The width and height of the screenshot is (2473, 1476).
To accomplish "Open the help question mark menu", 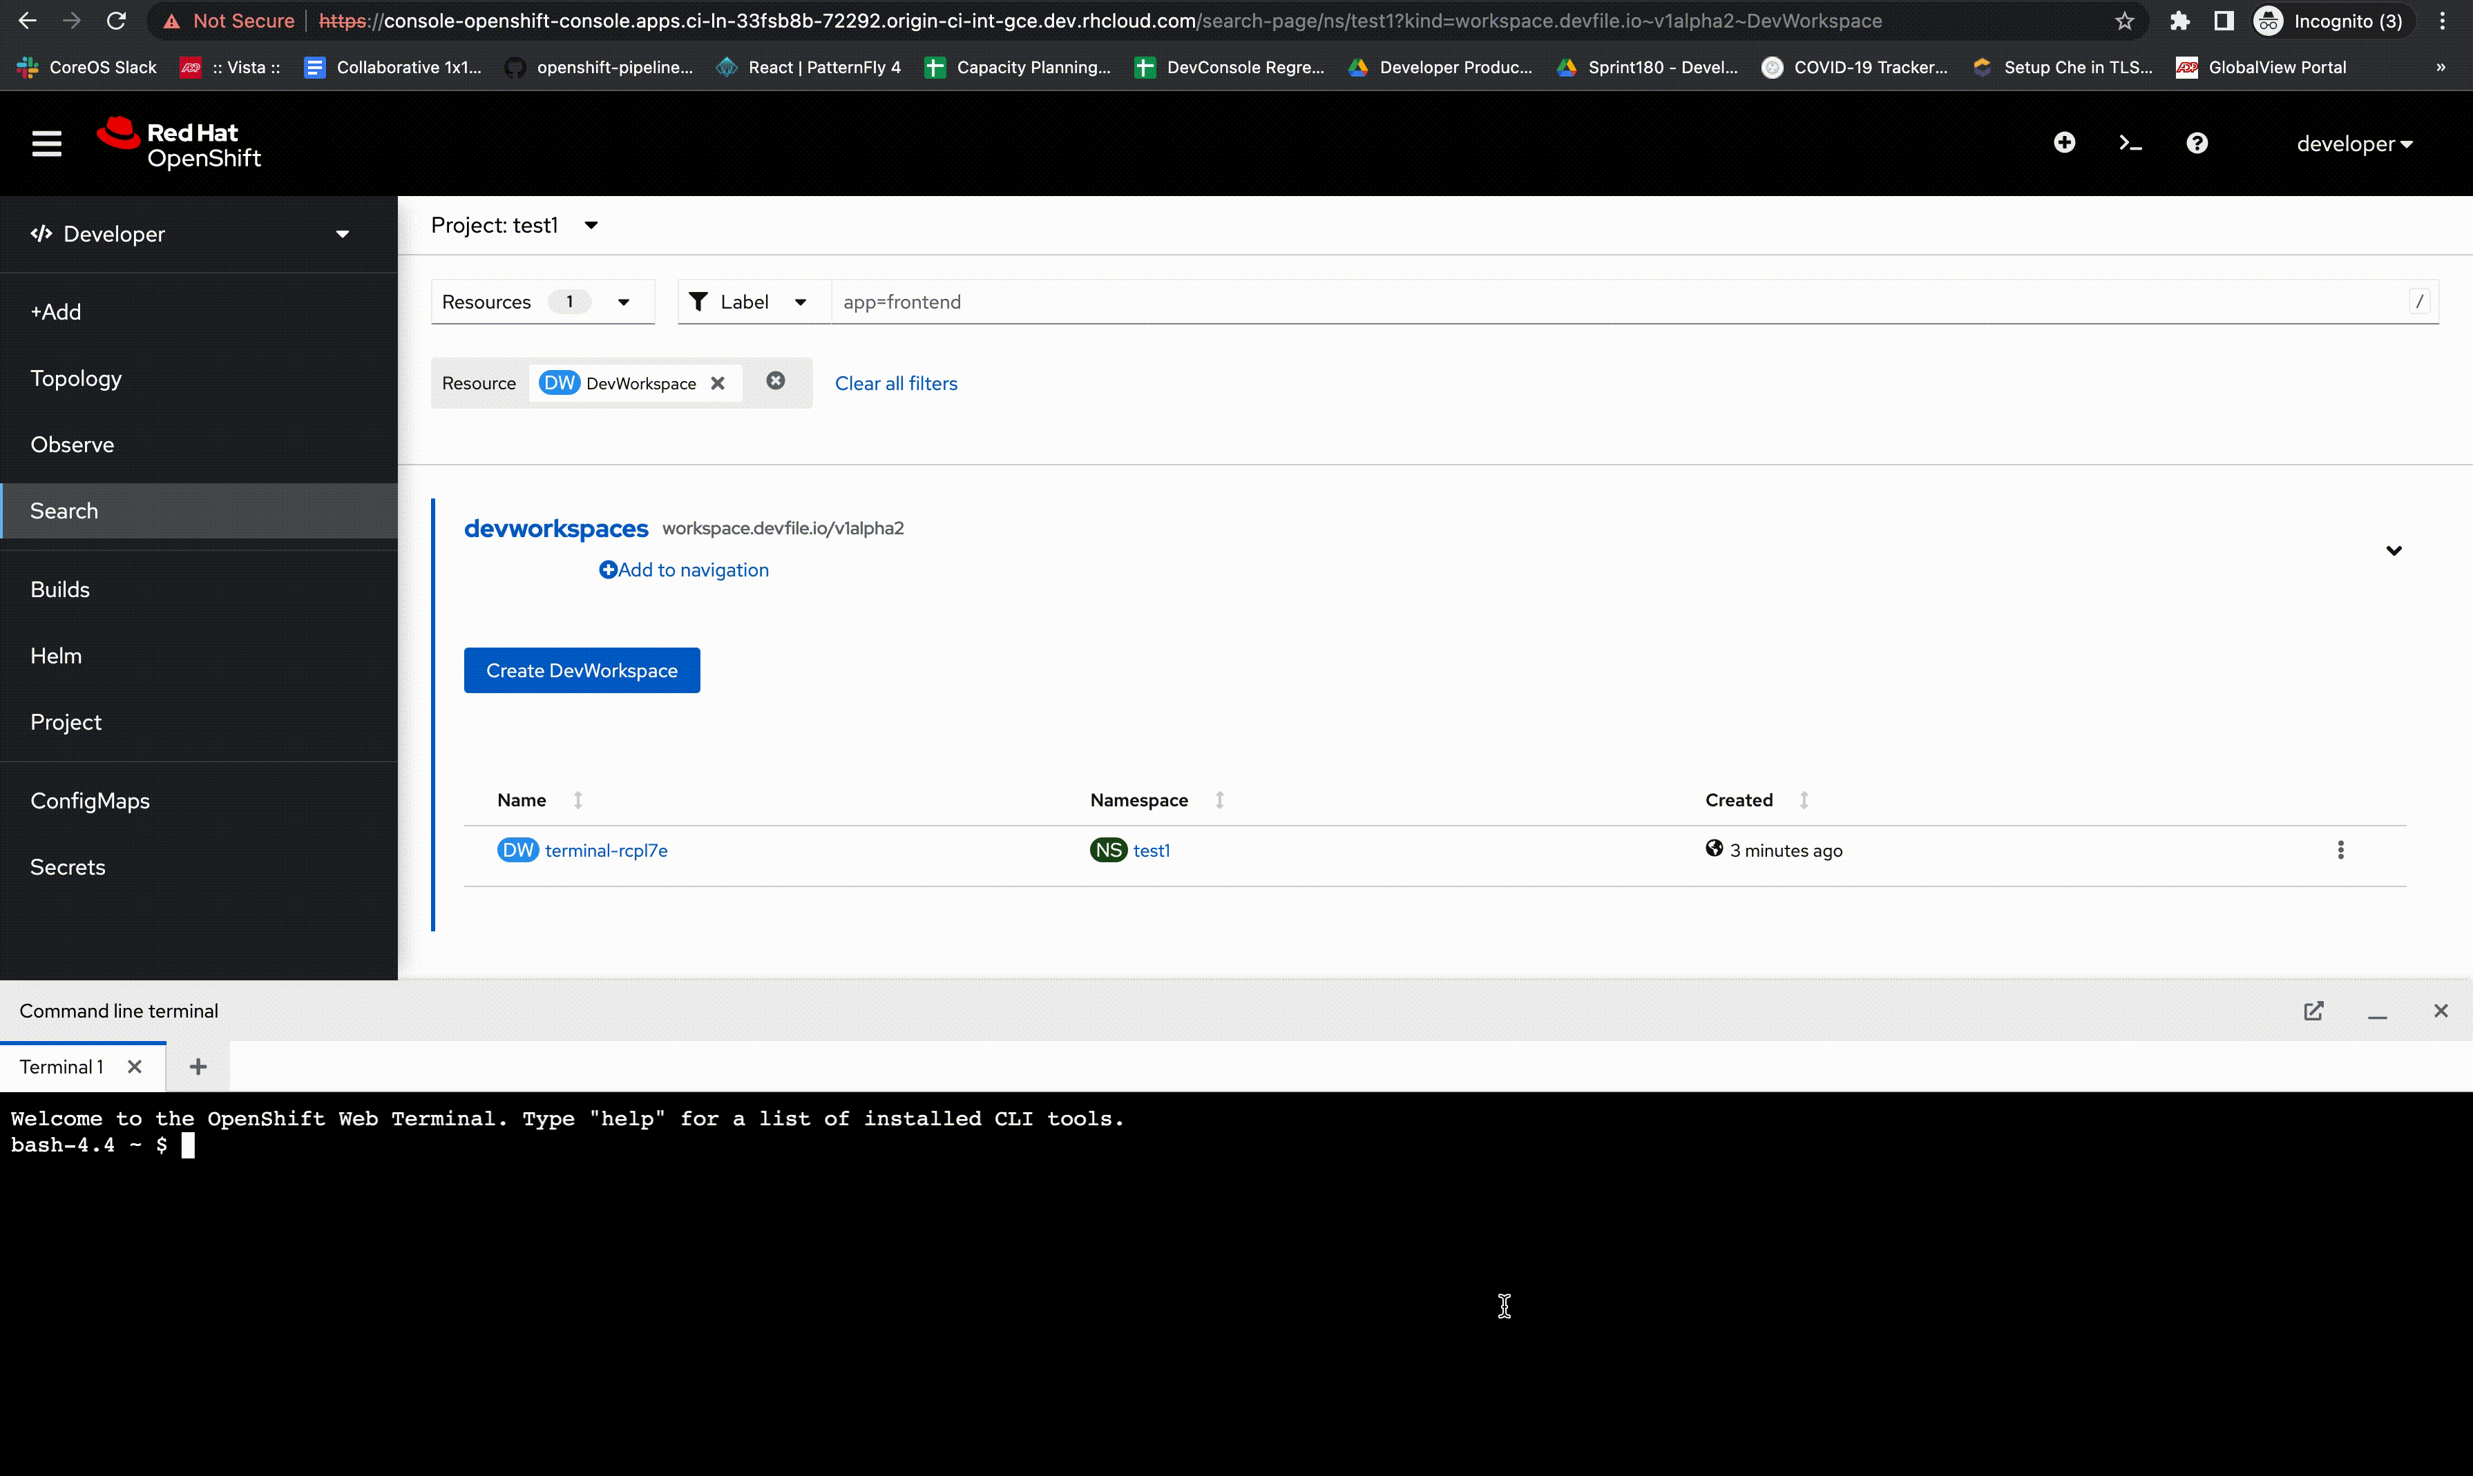I will [x=2197, y=143].
